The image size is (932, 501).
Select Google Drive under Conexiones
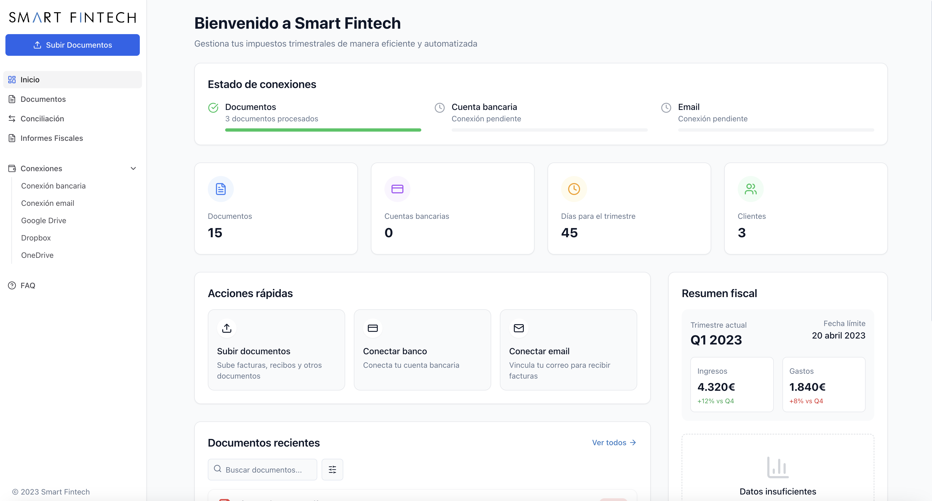pyautogui.click(x=43, y=220)
